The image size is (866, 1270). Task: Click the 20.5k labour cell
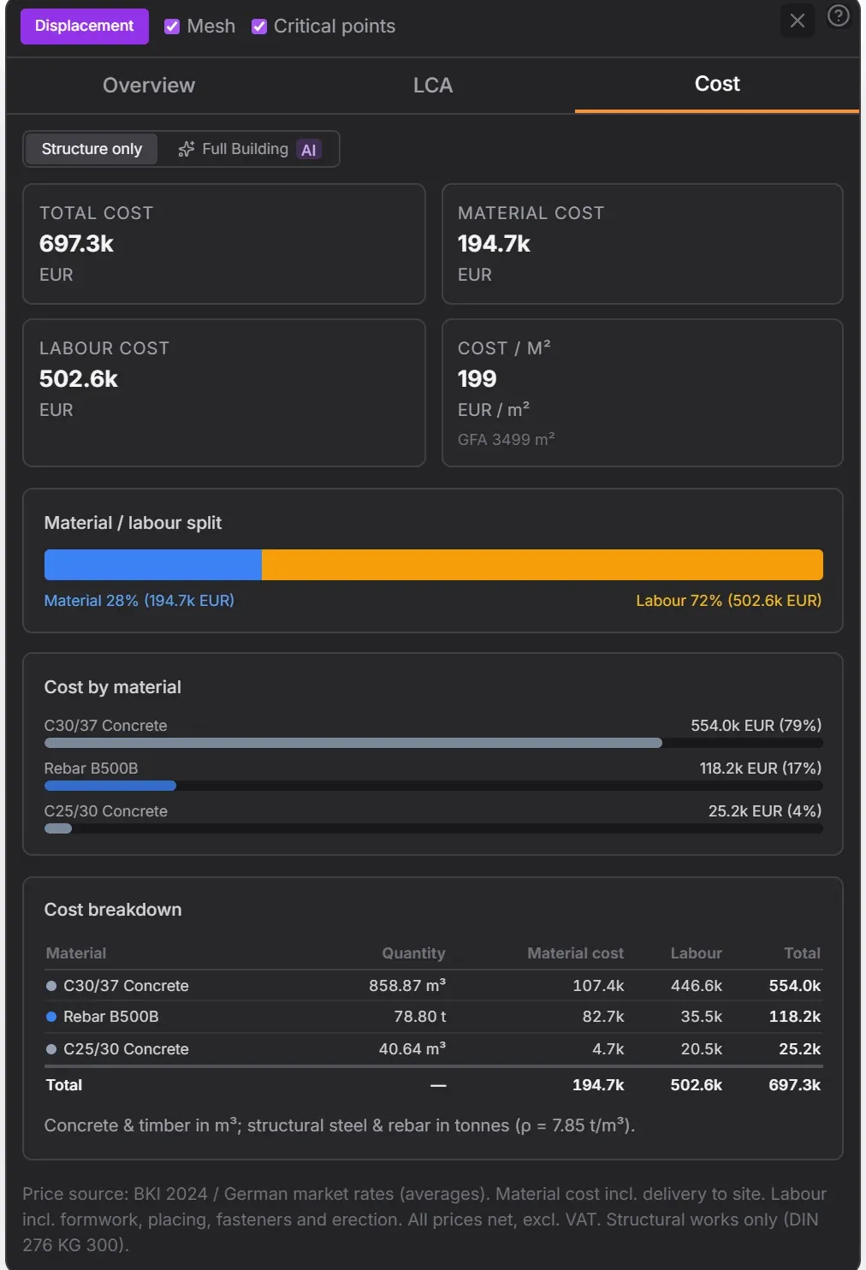coord(702,1049)
